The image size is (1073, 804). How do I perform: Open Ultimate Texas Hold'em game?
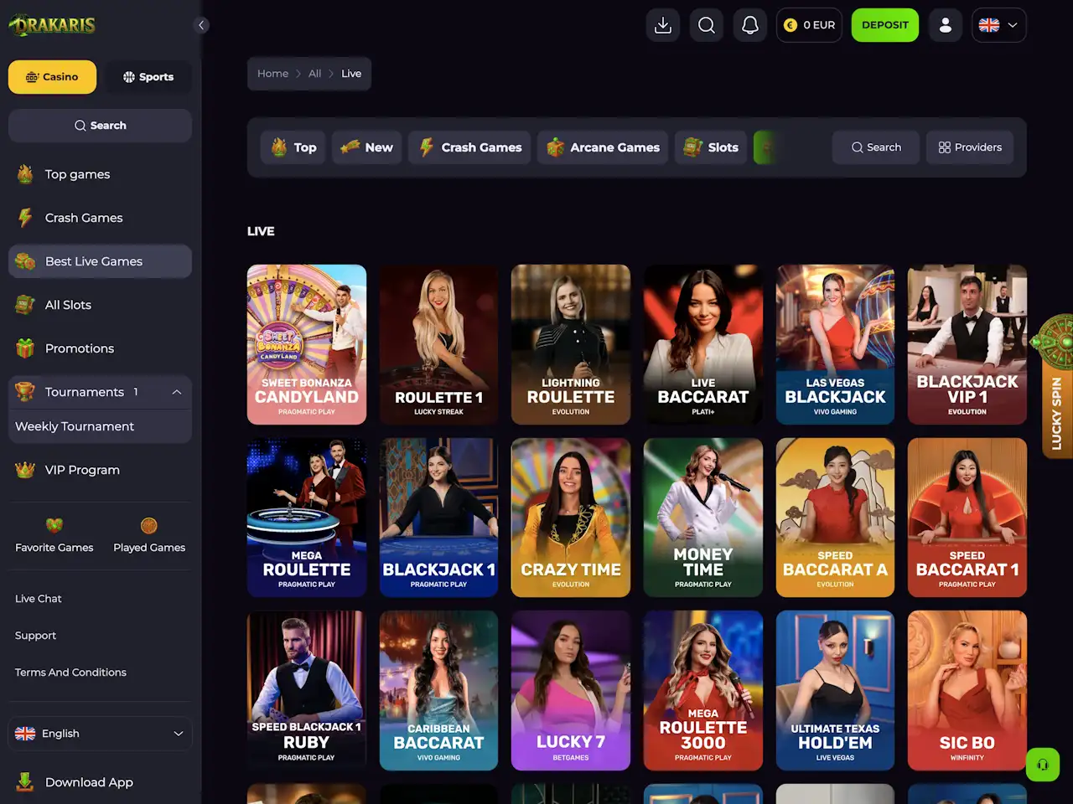(835, 690)
